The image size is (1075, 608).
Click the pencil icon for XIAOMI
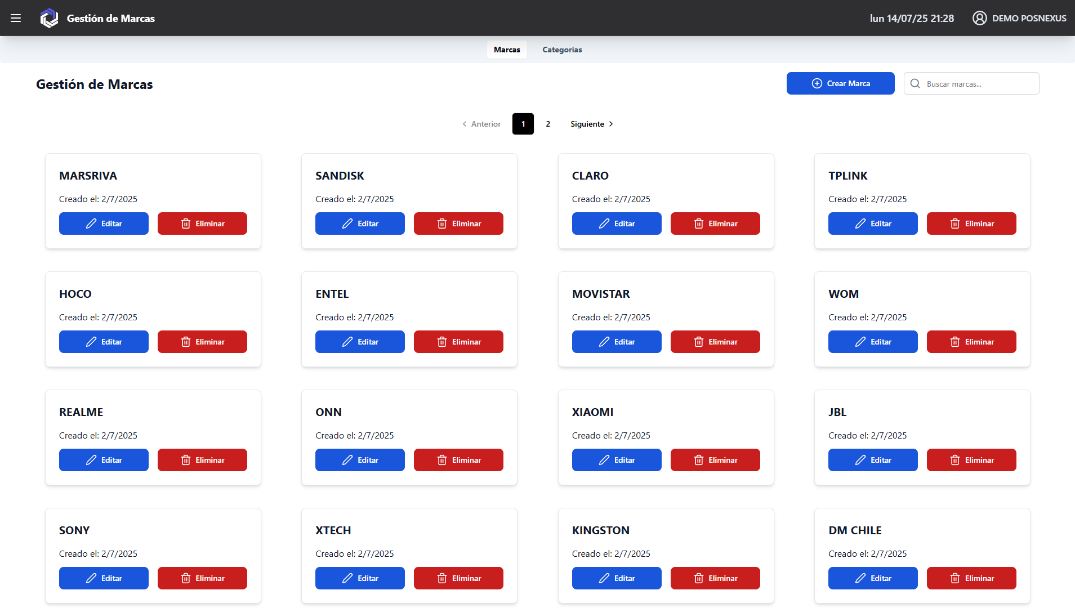click(x=604, y=460)
